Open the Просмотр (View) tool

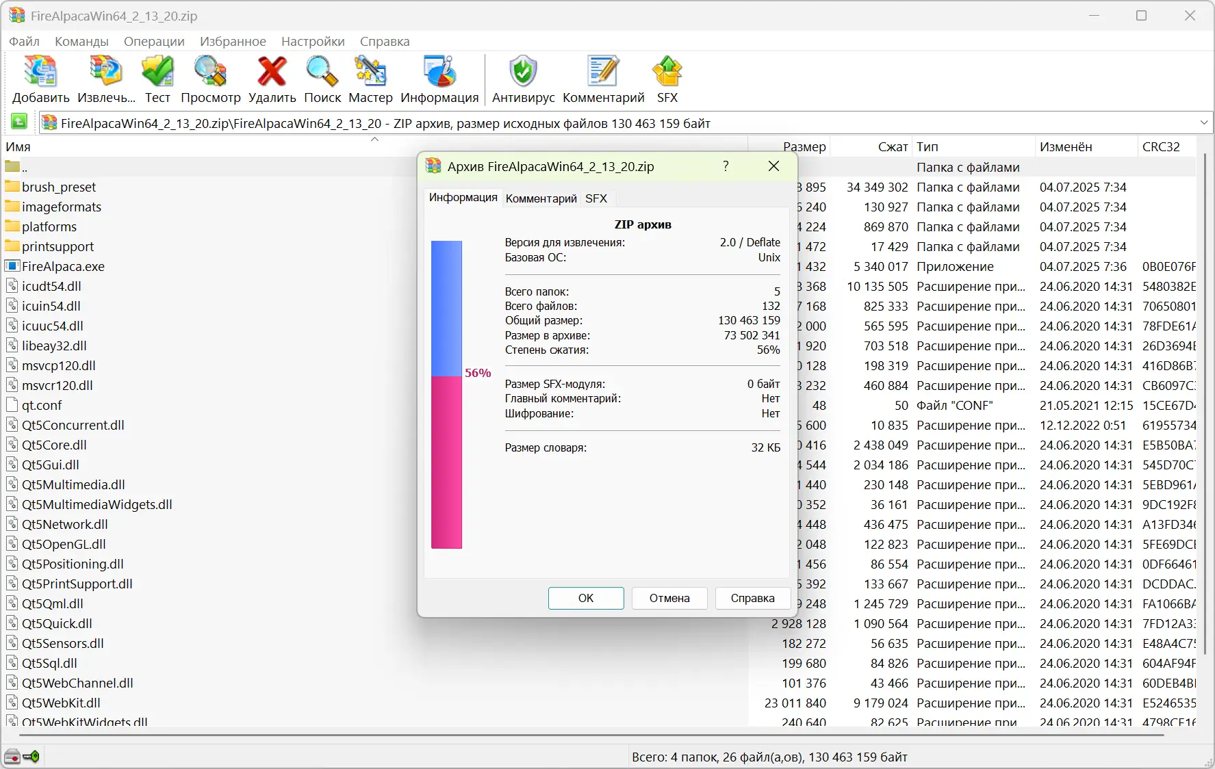(x=210, y=72)
